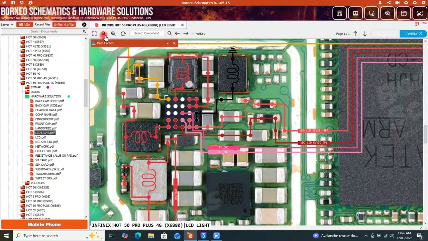Open the Windows Start menu
The width and height of the screenshot is (428, 241).
coord(6,236)
